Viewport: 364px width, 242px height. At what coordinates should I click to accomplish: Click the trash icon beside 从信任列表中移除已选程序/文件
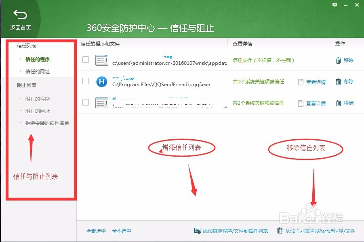pyautogui.click(x=280, y=231)
